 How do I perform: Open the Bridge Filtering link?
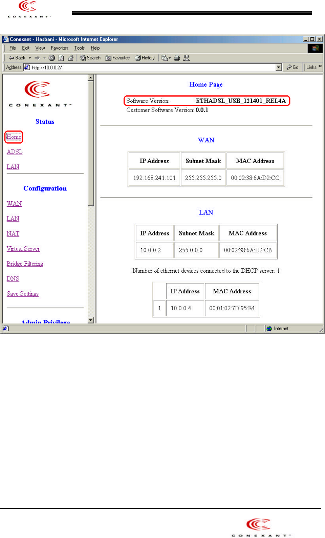[x=25, y=264]
